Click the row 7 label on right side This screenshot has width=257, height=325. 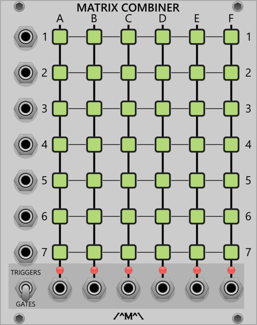pos(248,252)
